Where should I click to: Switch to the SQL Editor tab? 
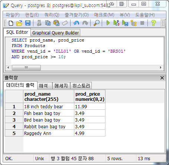pyautogui.click(x=17, y=32)
